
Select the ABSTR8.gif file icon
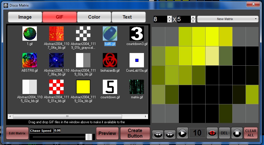pyautogui.click(x=30, y=60)
